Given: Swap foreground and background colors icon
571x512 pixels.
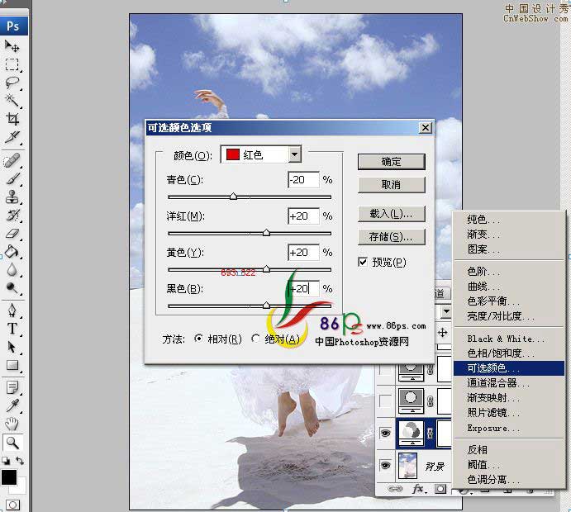Looking at the screenshot, I should [20, 461].
